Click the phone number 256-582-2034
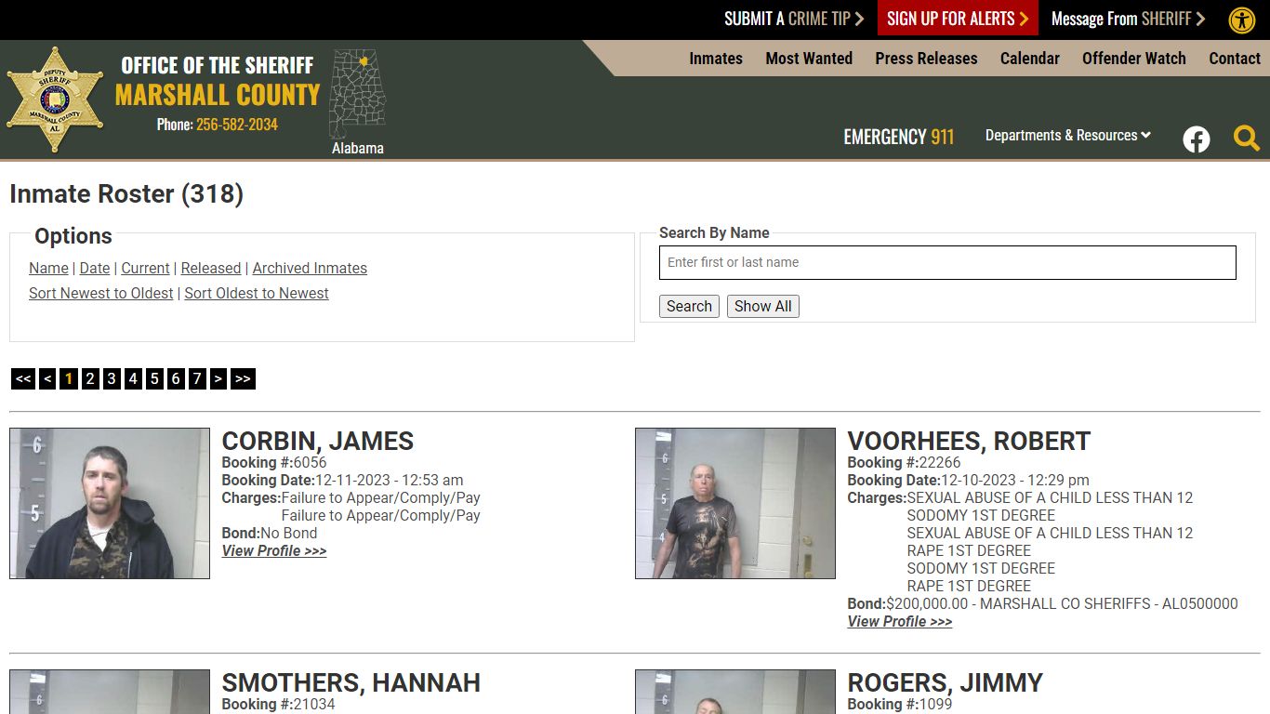This screenshot has height=714, width=1270. (237, 125)
